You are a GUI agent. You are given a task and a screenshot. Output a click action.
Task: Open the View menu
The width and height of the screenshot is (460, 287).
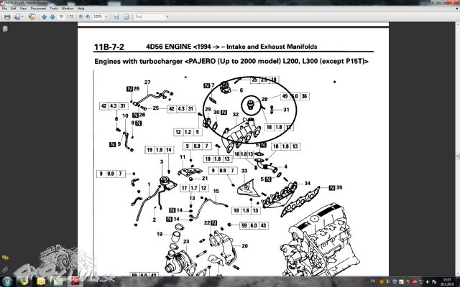23,9
